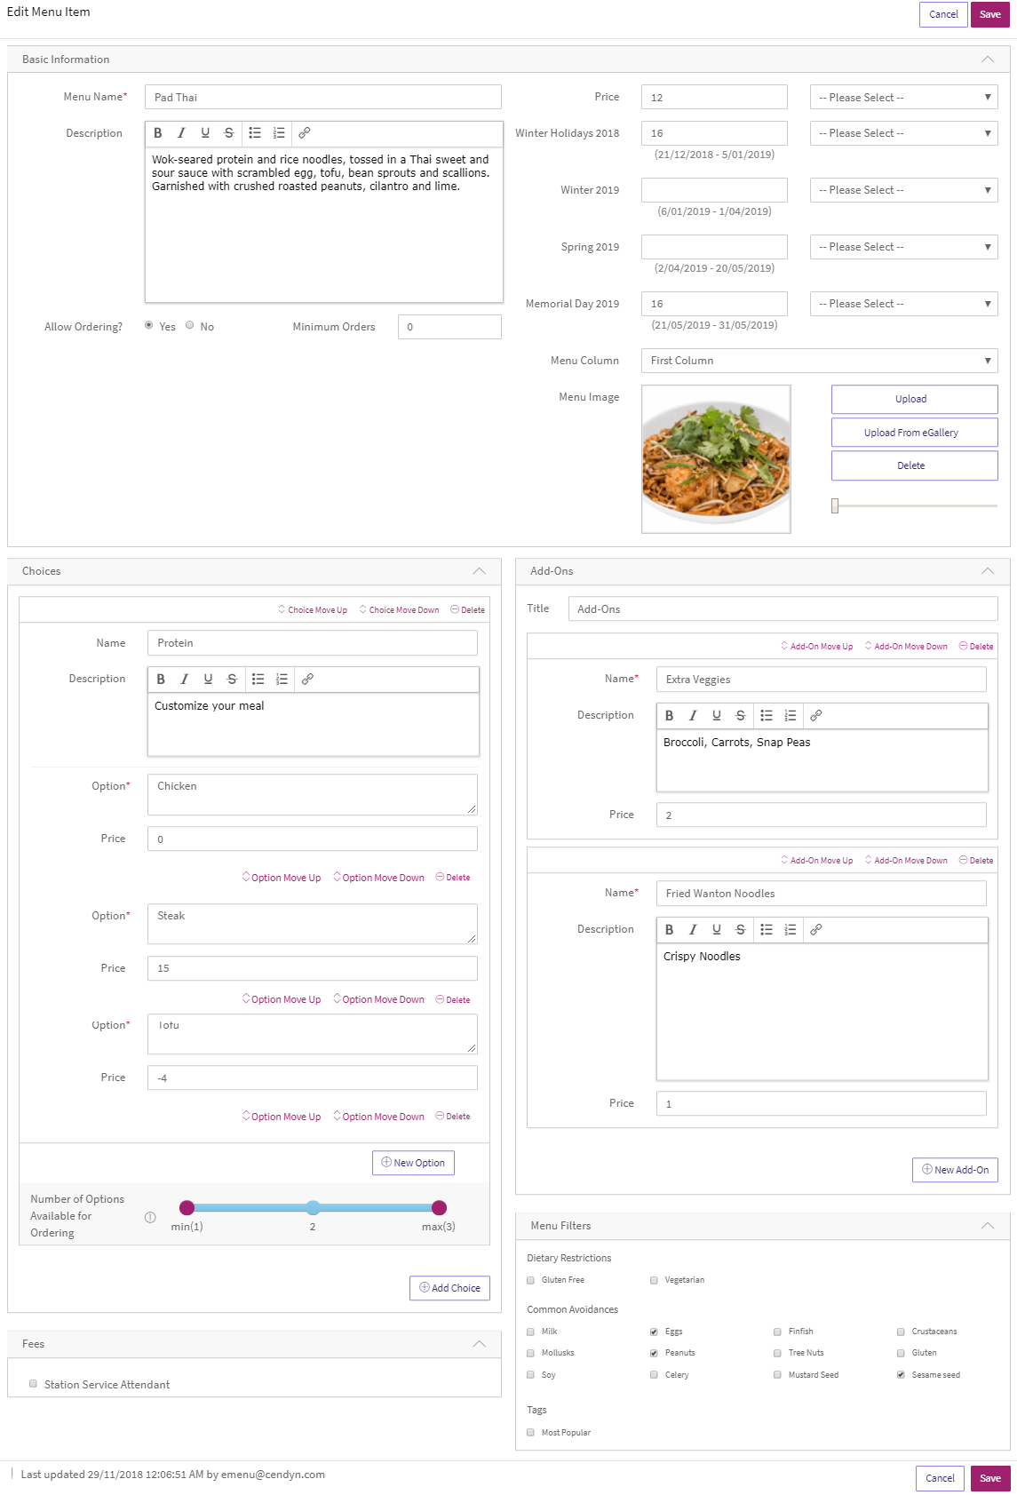Toggle italic in main Description editor
The width and height of the screenshot is (1017, 1495).
pyautogui.click(x=181, y=133)
